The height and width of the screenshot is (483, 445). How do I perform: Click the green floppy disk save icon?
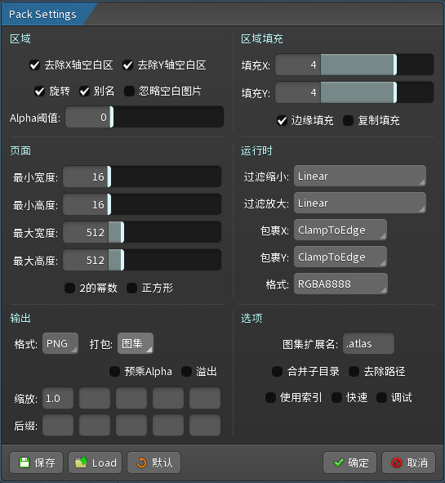point(24,463)
